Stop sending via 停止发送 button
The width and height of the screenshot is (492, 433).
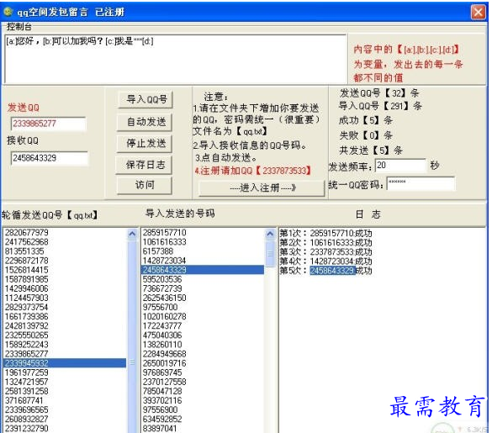point(145,144)
